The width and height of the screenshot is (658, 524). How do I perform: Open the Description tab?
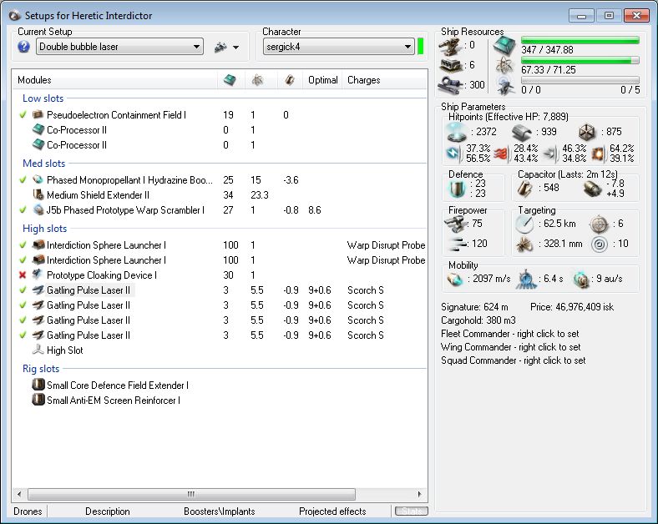[108, 511]
